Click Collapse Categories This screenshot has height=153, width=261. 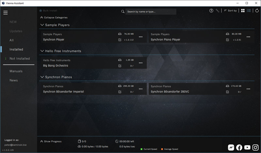[54, 18]
